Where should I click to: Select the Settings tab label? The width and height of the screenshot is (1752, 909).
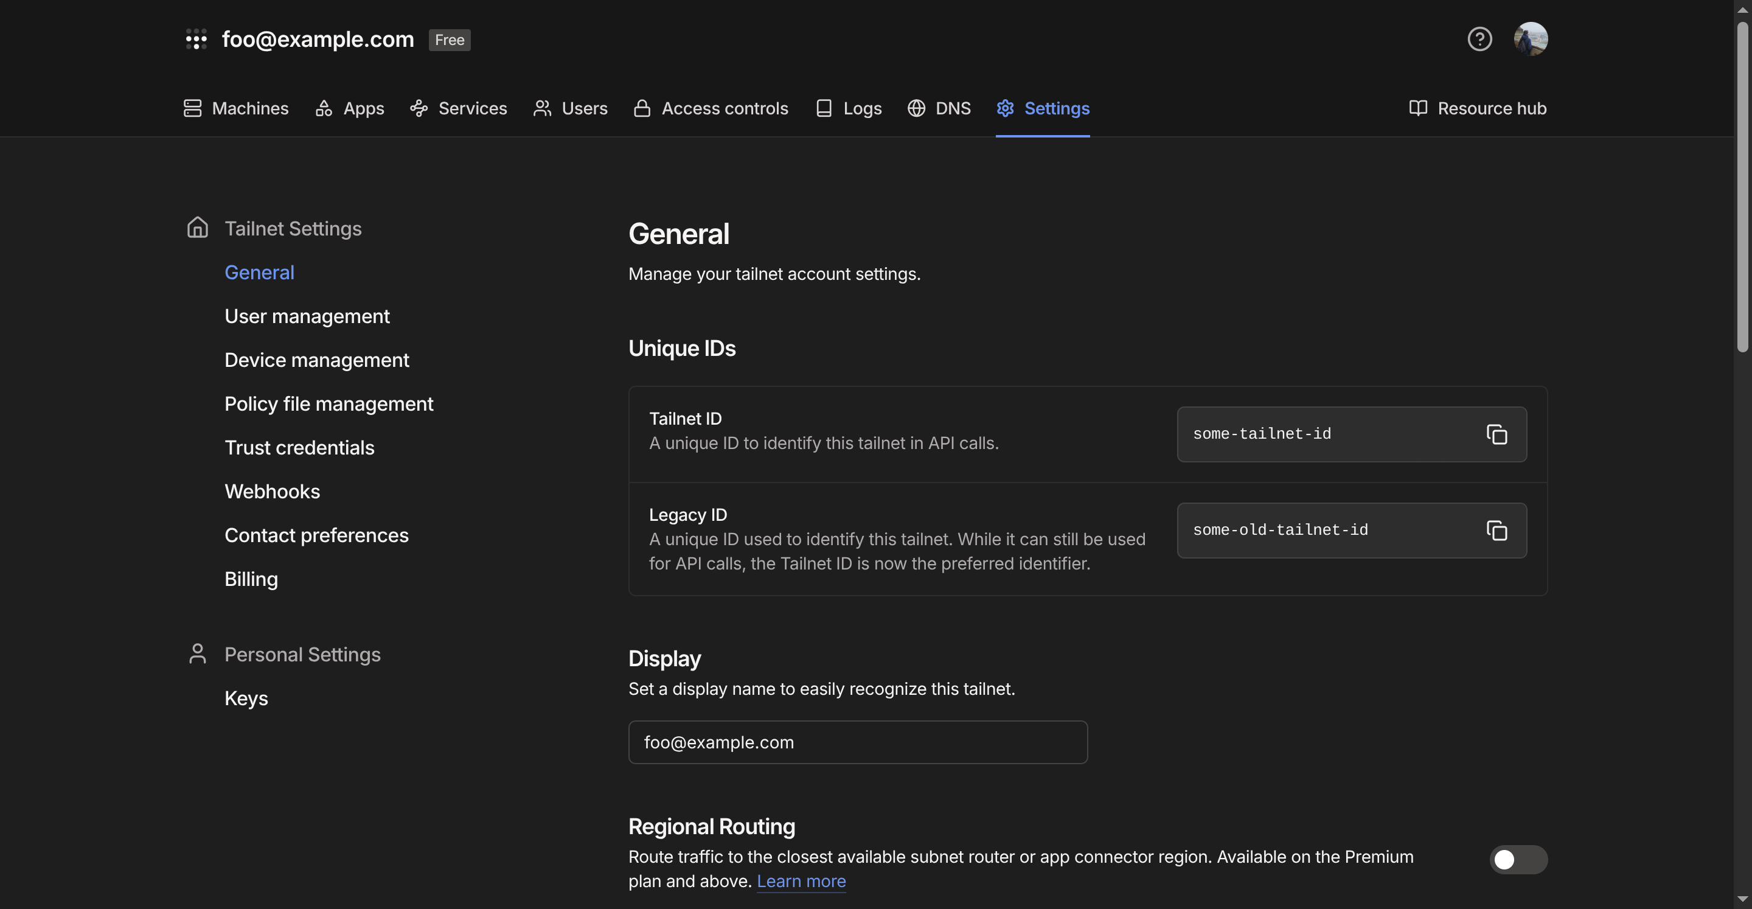tap(1057, 108)
